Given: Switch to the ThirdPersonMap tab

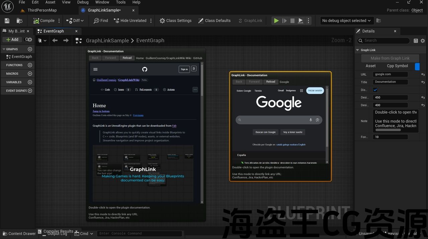Looking at the screenshot, I should pyautogui.click(x=42, y=10).
